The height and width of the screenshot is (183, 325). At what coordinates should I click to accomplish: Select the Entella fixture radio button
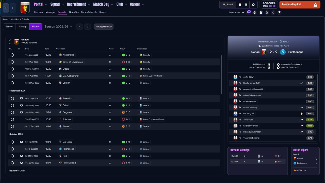(x=12, y=69)
